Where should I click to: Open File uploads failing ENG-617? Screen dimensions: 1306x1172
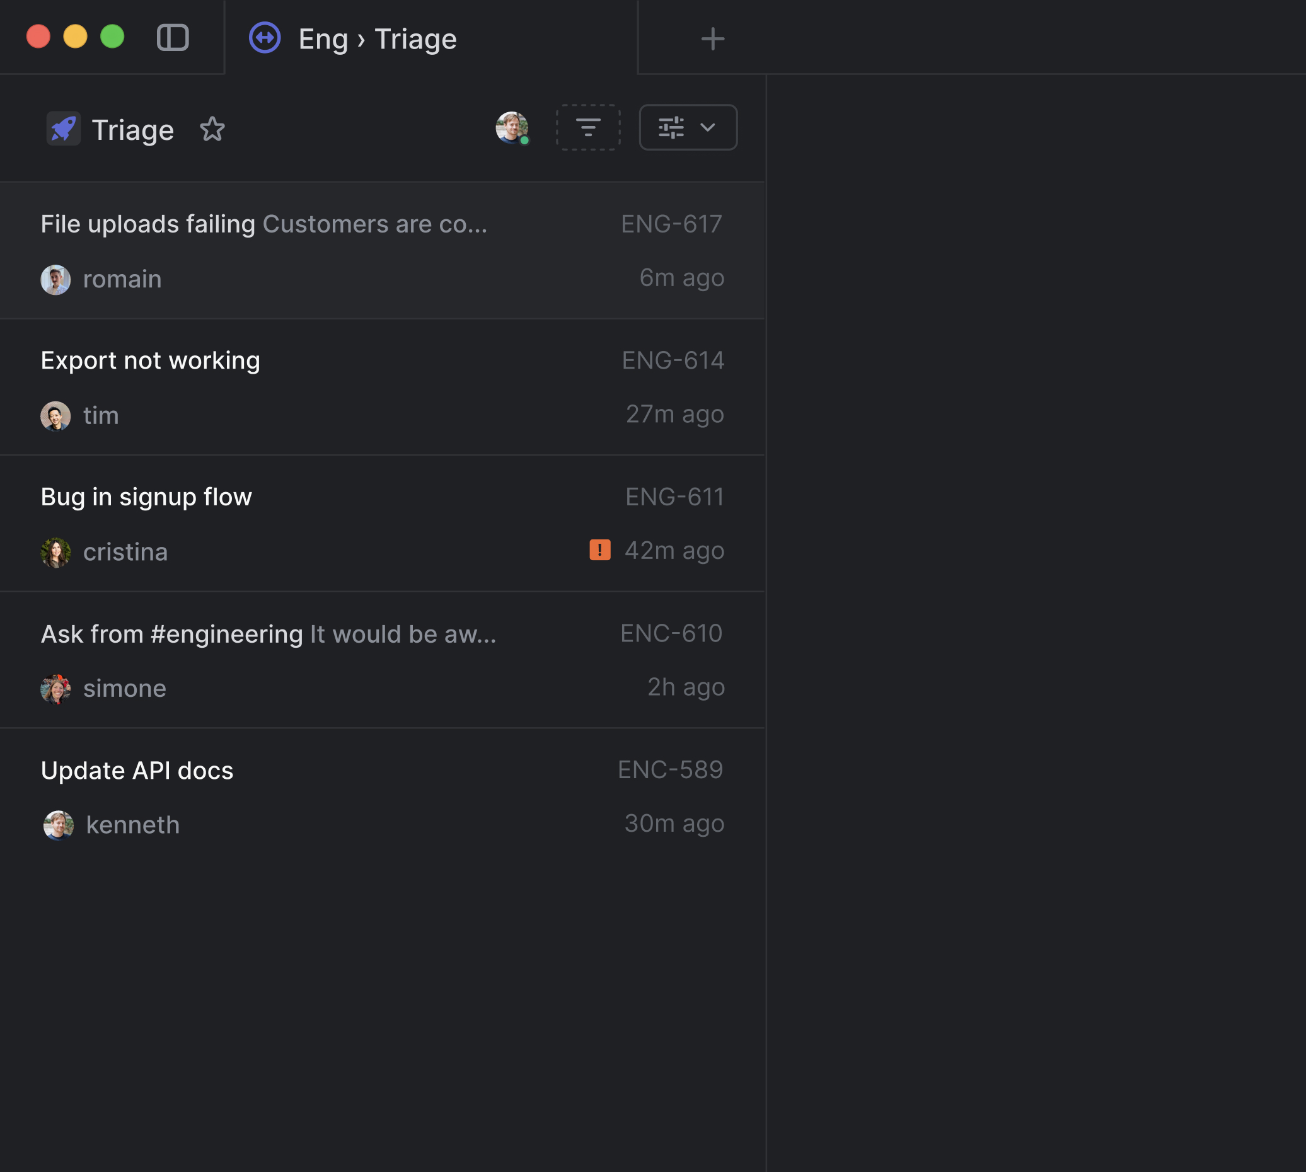pyautogui.click(x=381, y=249)
